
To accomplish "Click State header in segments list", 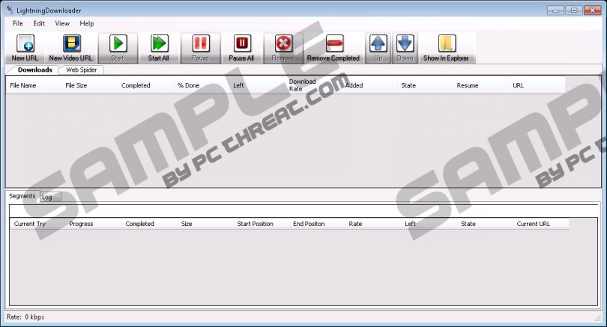I will click(486, 224).
